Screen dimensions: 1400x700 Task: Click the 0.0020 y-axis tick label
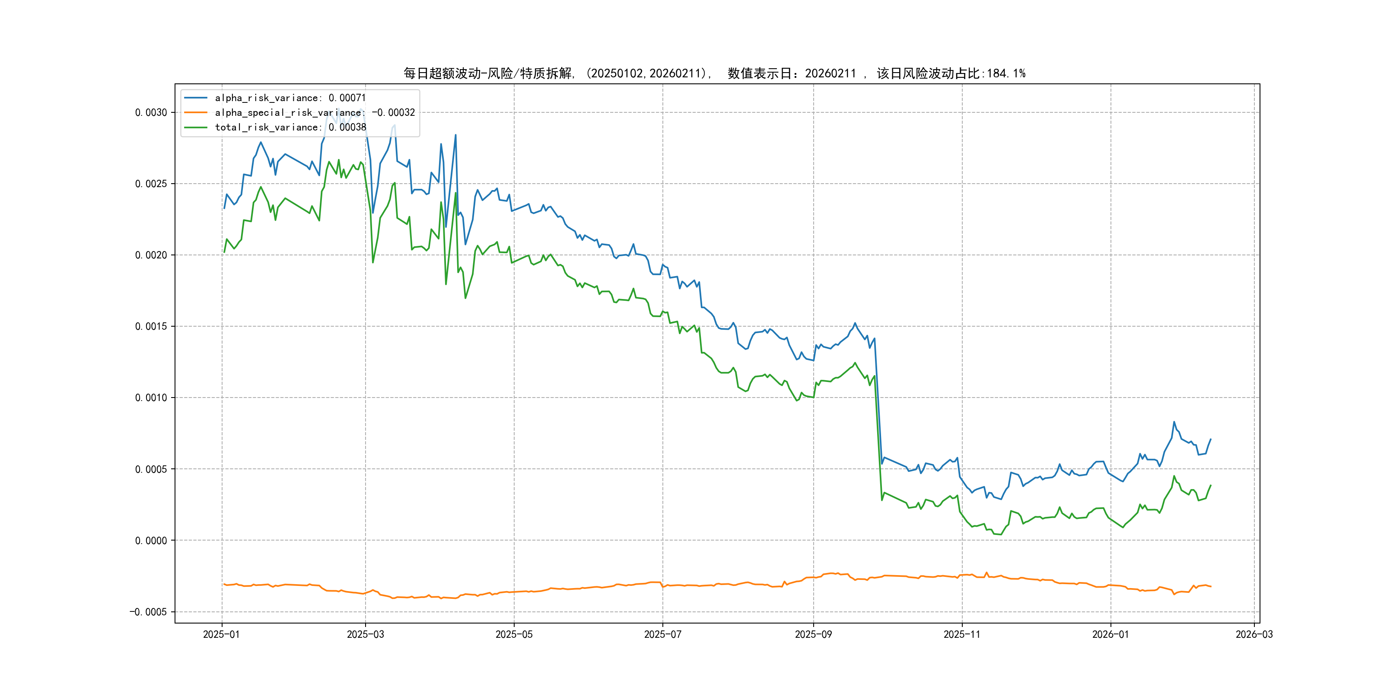tap(151, 255)
